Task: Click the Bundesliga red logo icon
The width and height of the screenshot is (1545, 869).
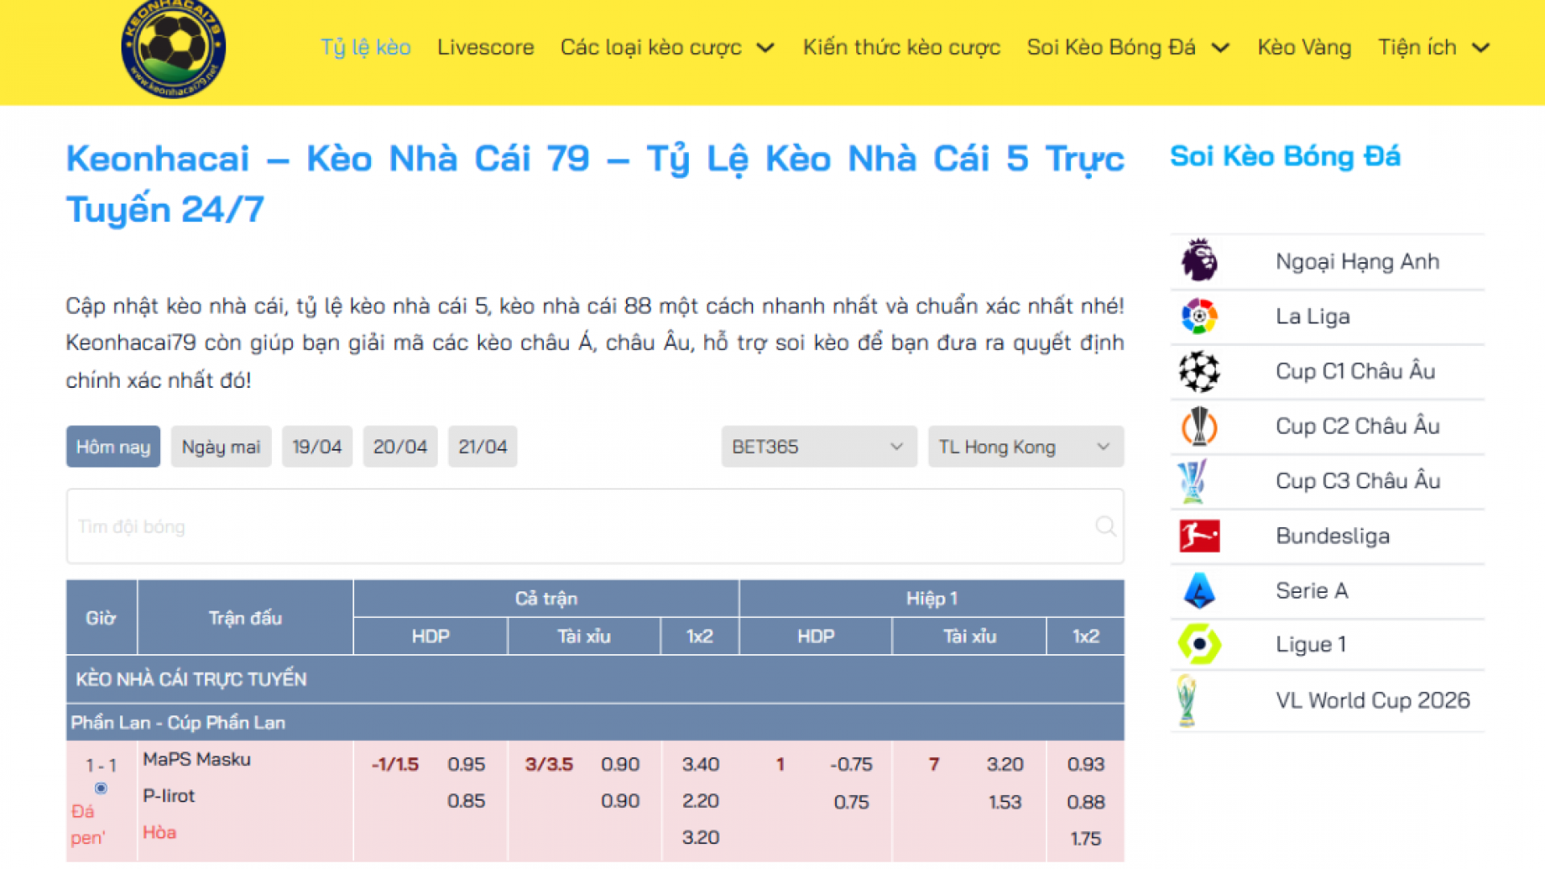Action: pyautogui.click(x=1199, y=536)
